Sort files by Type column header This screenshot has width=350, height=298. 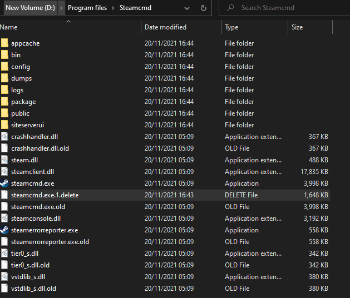pos(231,27)
